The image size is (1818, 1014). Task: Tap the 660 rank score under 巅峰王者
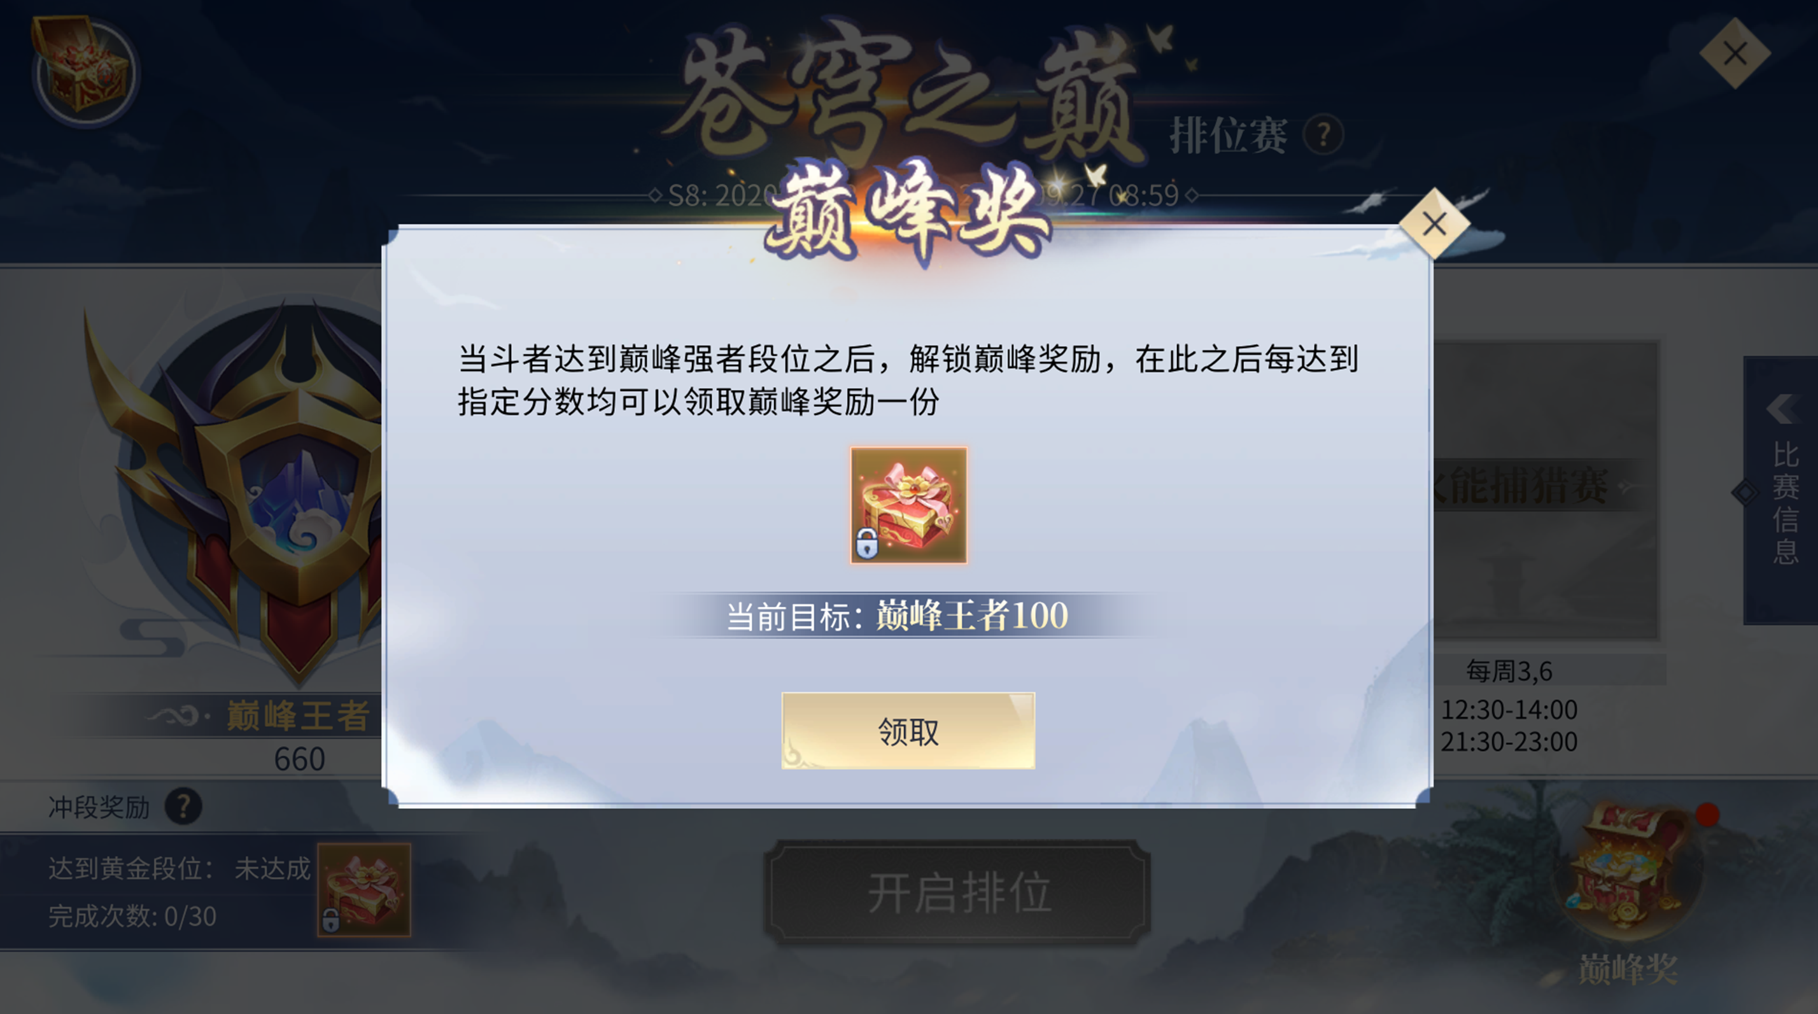point(299,759)
